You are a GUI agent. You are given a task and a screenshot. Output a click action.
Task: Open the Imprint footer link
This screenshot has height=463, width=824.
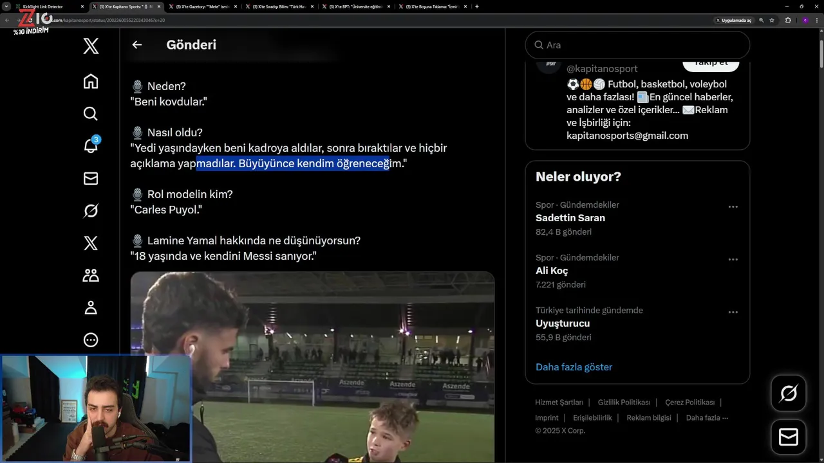tap(547, 417)
